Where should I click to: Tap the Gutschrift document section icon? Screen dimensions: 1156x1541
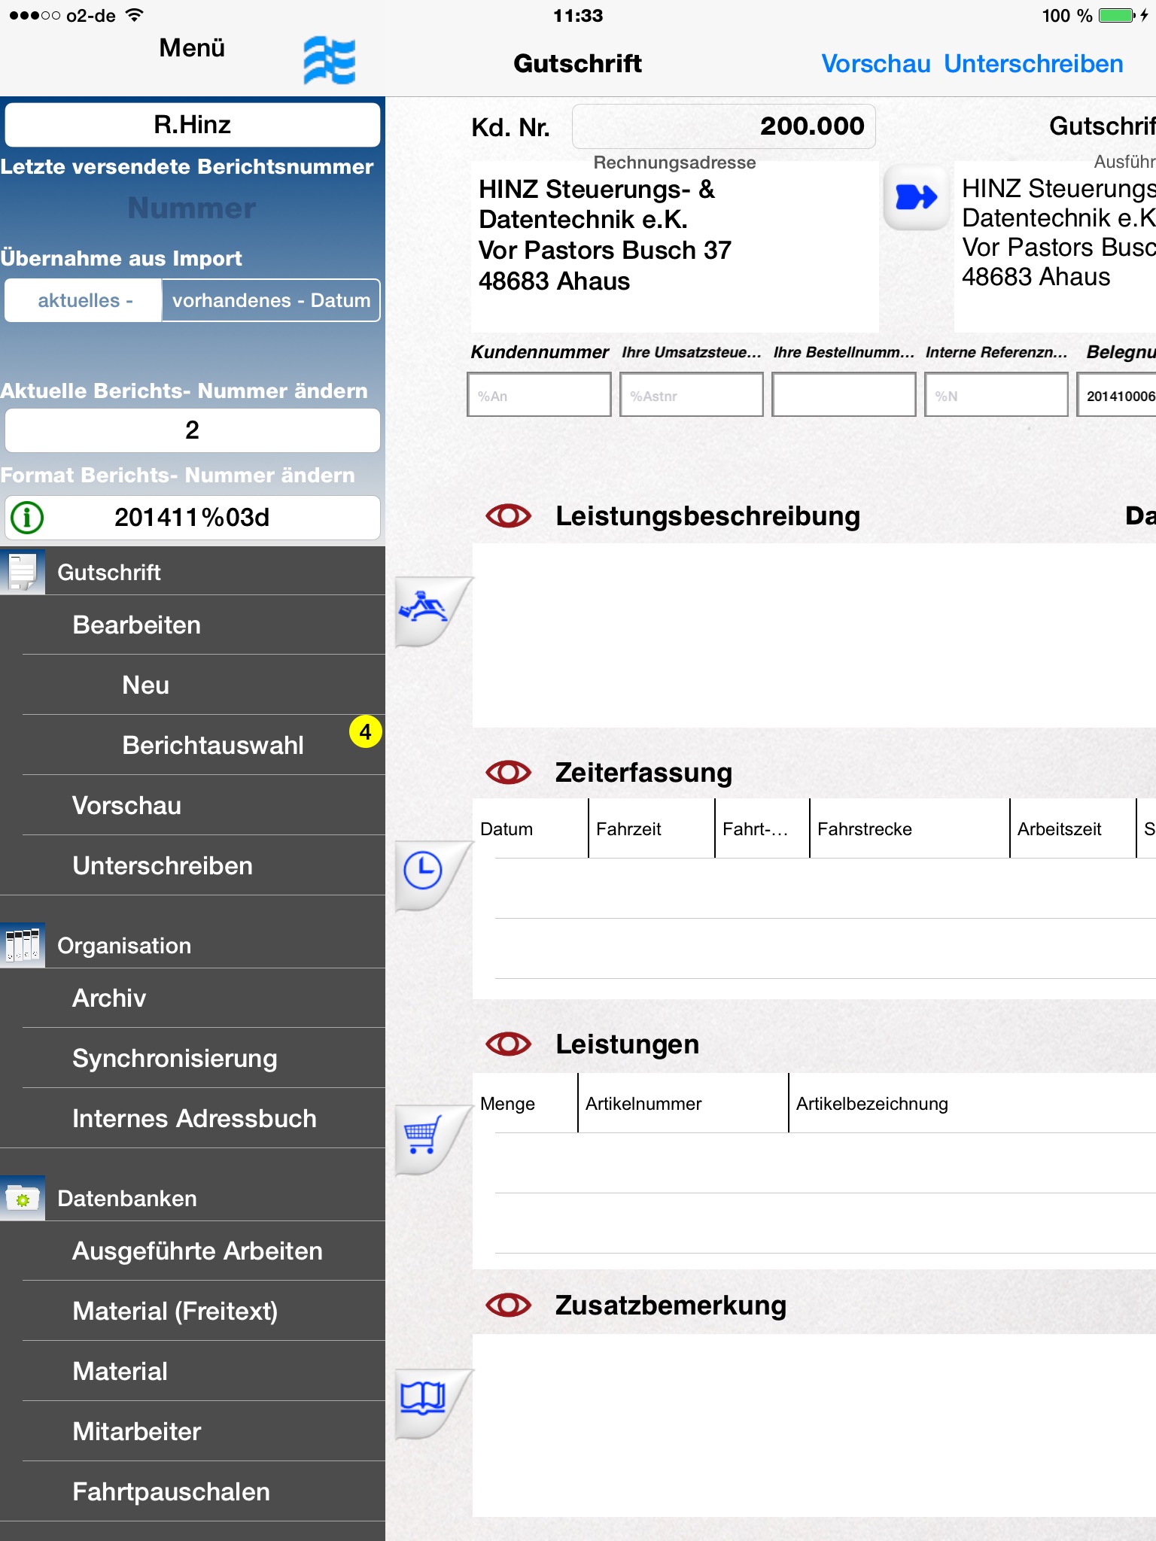(x=23, y=572)
